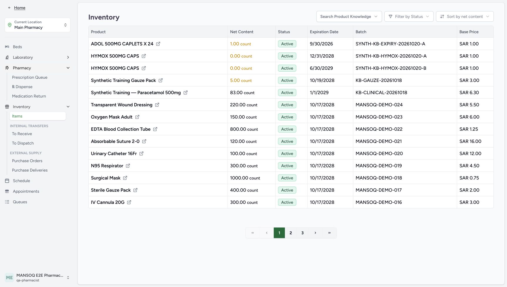
Task: Open external link icon for Sterile Gauze Pack
Action: pos(135,190)
